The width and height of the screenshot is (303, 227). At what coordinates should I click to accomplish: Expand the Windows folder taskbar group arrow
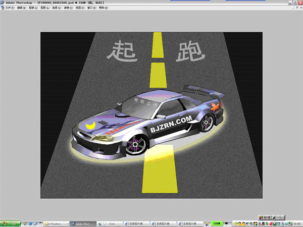click(x=68, y=224)
